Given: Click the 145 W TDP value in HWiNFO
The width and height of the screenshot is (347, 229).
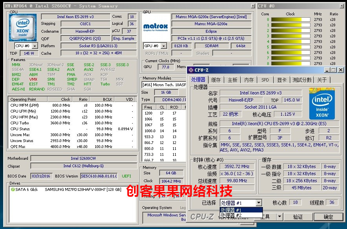Looking at the screenshot, I should [x=29, y=53].
